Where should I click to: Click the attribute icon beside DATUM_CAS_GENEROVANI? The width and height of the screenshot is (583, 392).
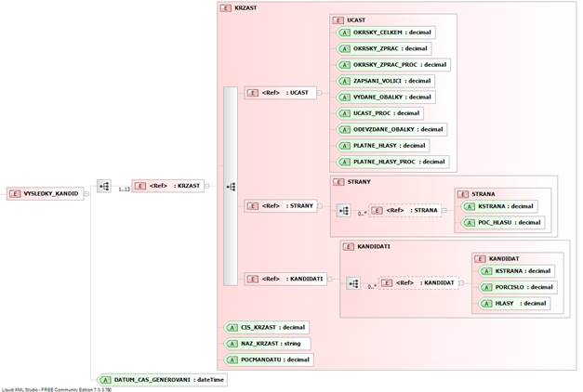105,379
